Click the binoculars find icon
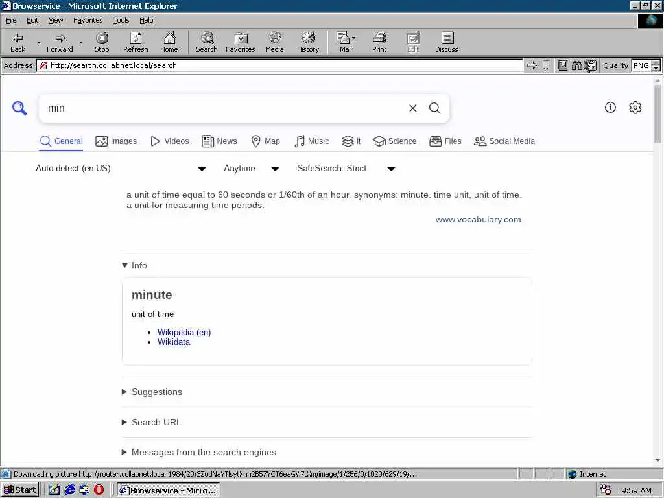The height and width of the screenshot is (498, 664). pos(576,65)
